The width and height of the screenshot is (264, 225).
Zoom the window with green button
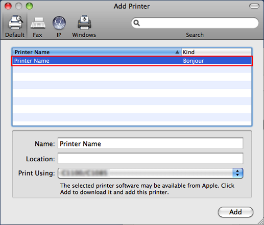[x=29, y=6]
